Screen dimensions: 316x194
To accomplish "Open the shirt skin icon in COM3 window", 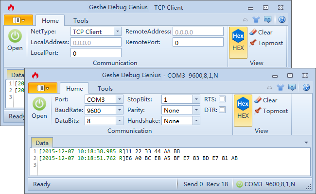I will click(x=281, y=88).
